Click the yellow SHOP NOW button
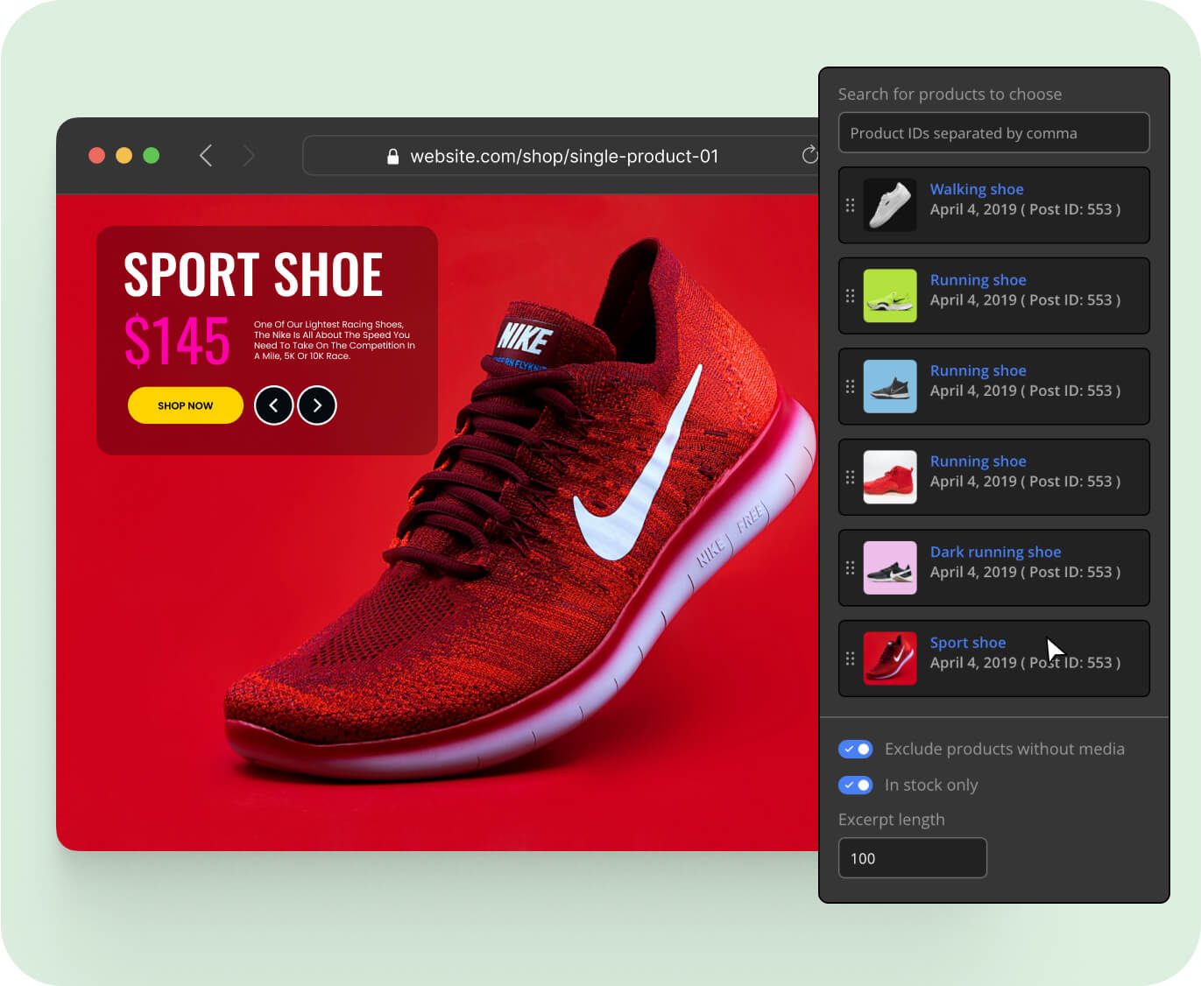The height and width of the screenshot is (986, 1201). (186, 405)
